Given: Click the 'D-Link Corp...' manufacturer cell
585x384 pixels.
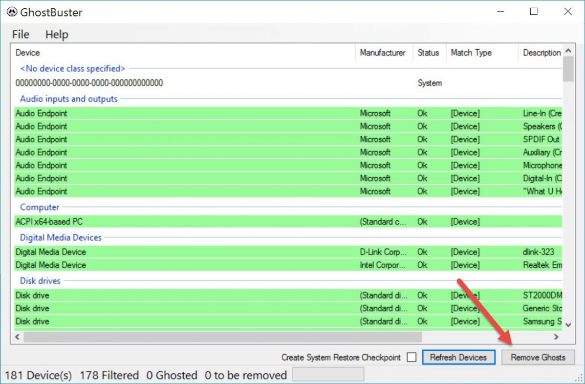Looking at the screenshot, I should pyautogui.click(x=383, y=252).
